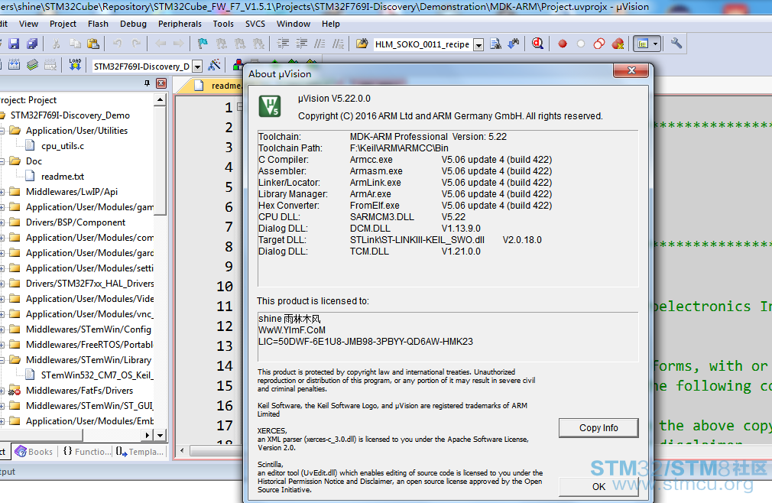
Task: Start the debug session with the red d icon
Action: point(537,44)
